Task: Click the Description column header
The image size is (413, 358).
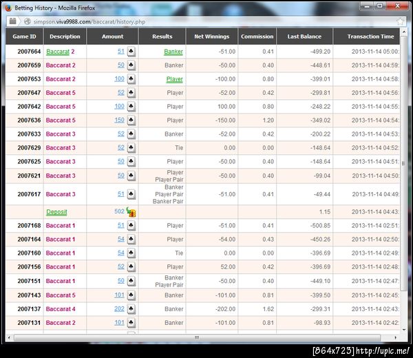Action: click(65, 36)
